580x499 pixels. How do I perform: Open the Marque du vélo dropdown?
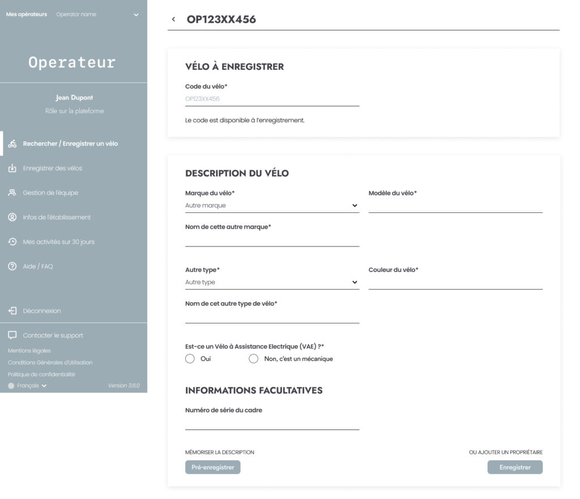[272, 206]
